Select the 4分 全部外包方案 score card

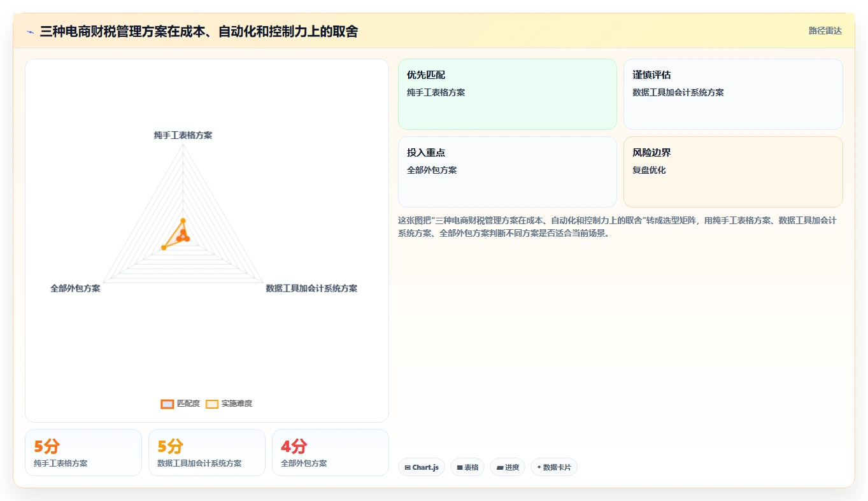click(331, 453)
